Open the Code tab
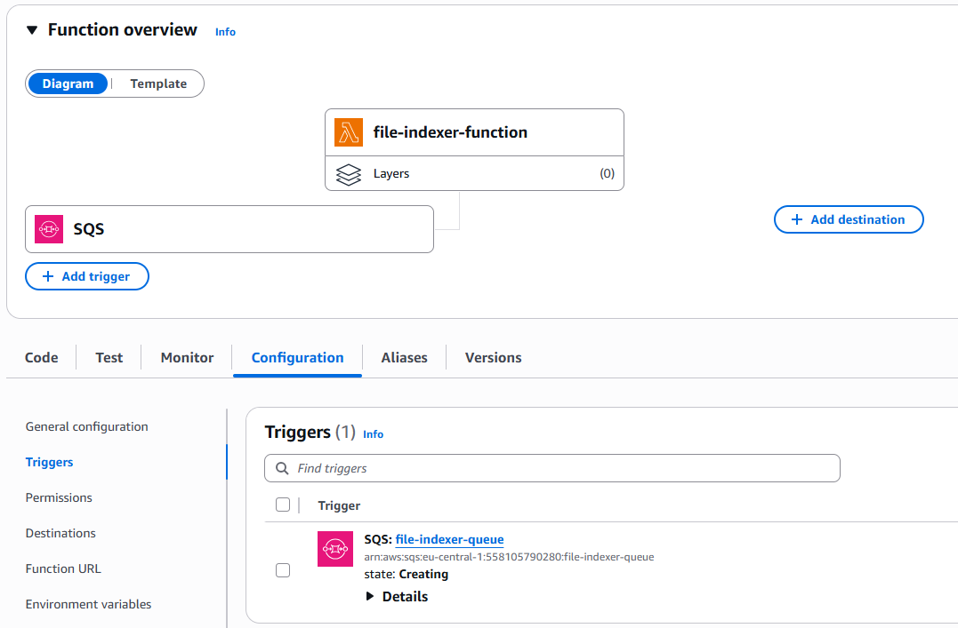958x628 pixels. 41,358
